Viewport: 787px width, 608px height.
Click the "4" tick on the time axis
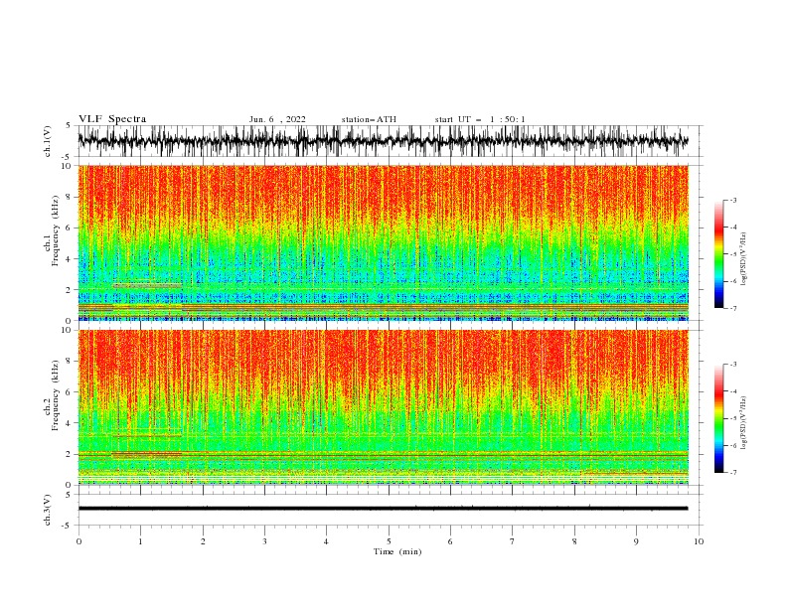(x=326, y=541)
